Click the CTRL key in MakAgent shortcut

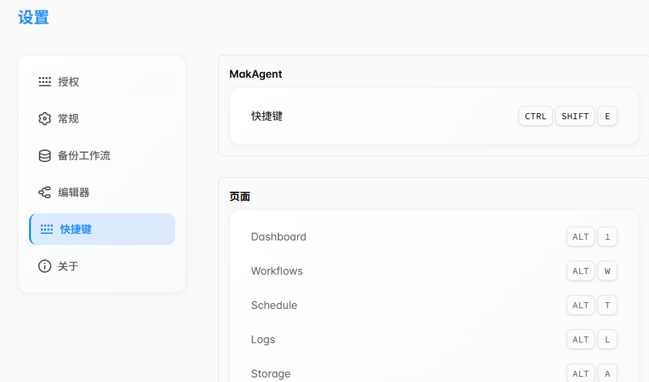coord(535,117)
